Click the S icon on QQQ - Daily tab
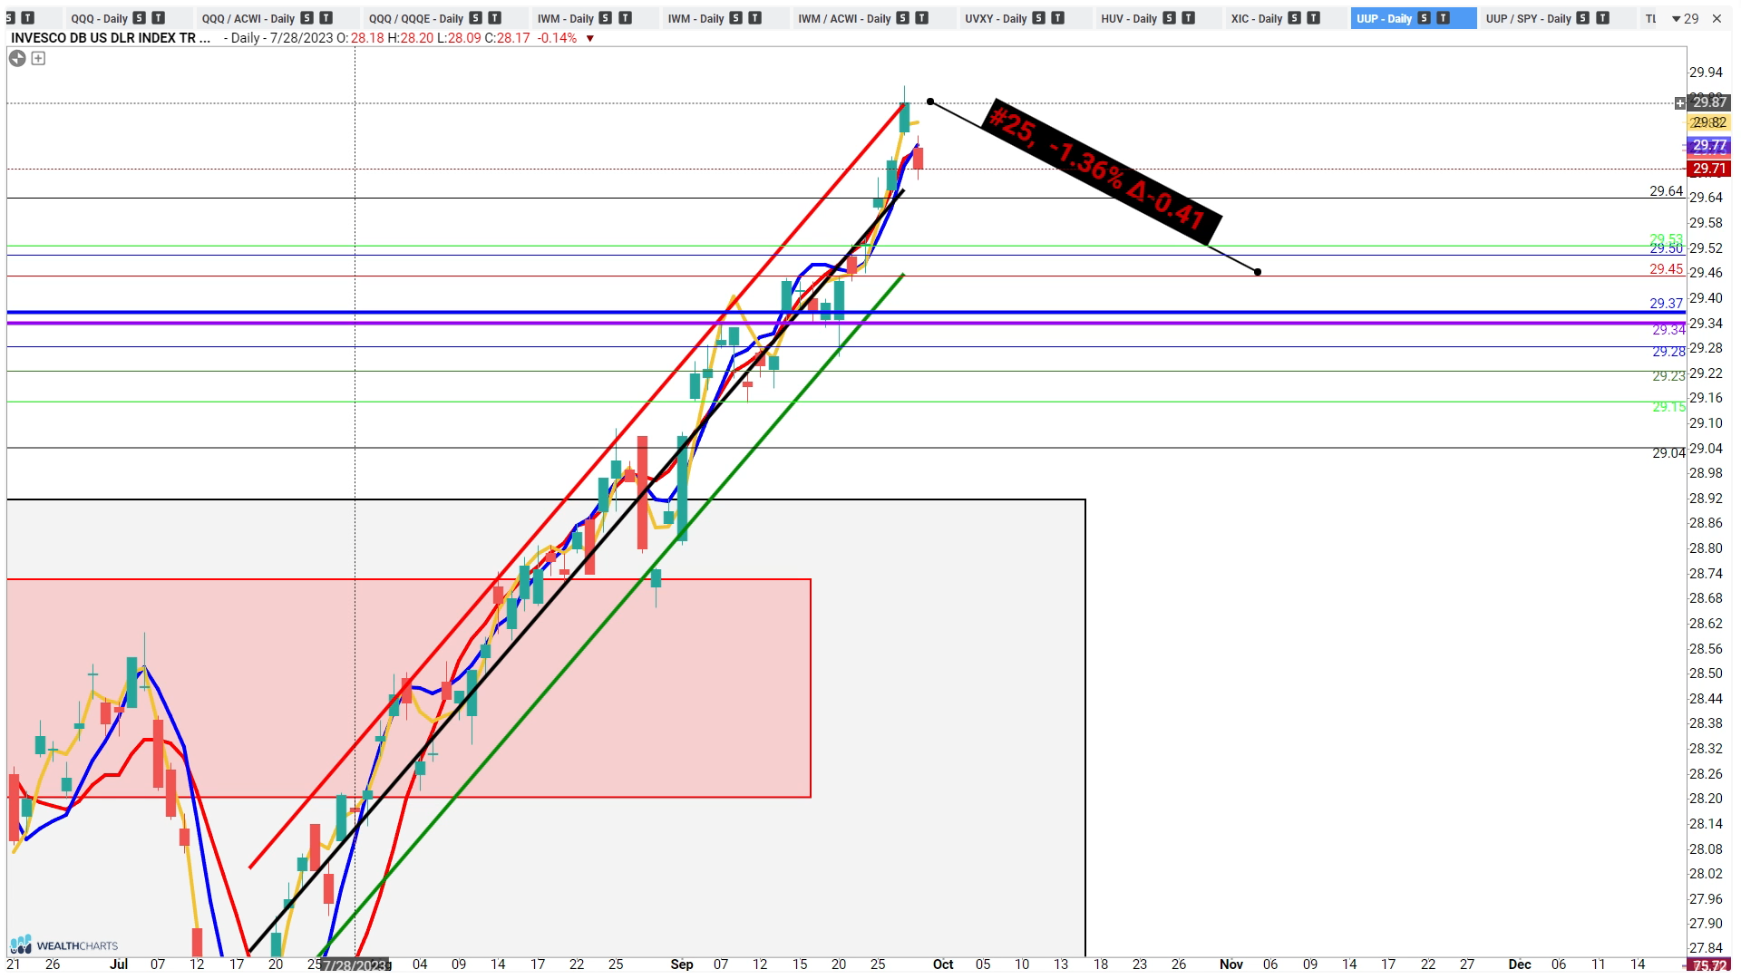This screenshot has height=979, width=1741. pos(139,18)
